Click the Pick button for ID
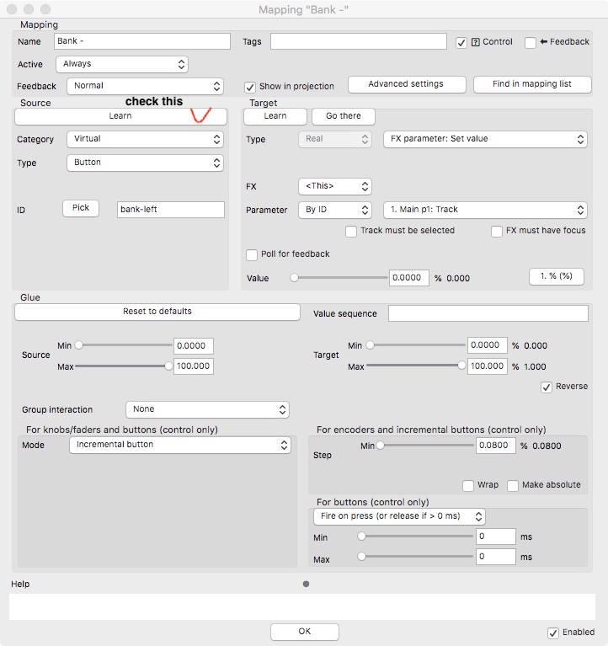 (x=81, y=208)
